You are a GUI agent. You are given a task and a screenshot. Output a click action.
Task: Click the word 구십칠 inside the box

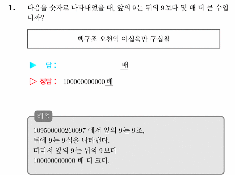[160, 39]
